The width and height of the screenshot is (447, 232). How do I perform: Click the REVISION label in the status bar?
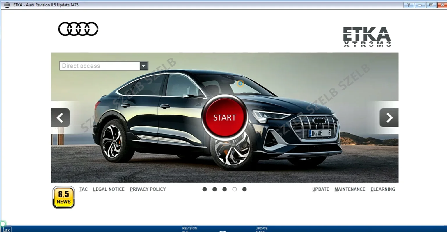click(x=190, y=228)
